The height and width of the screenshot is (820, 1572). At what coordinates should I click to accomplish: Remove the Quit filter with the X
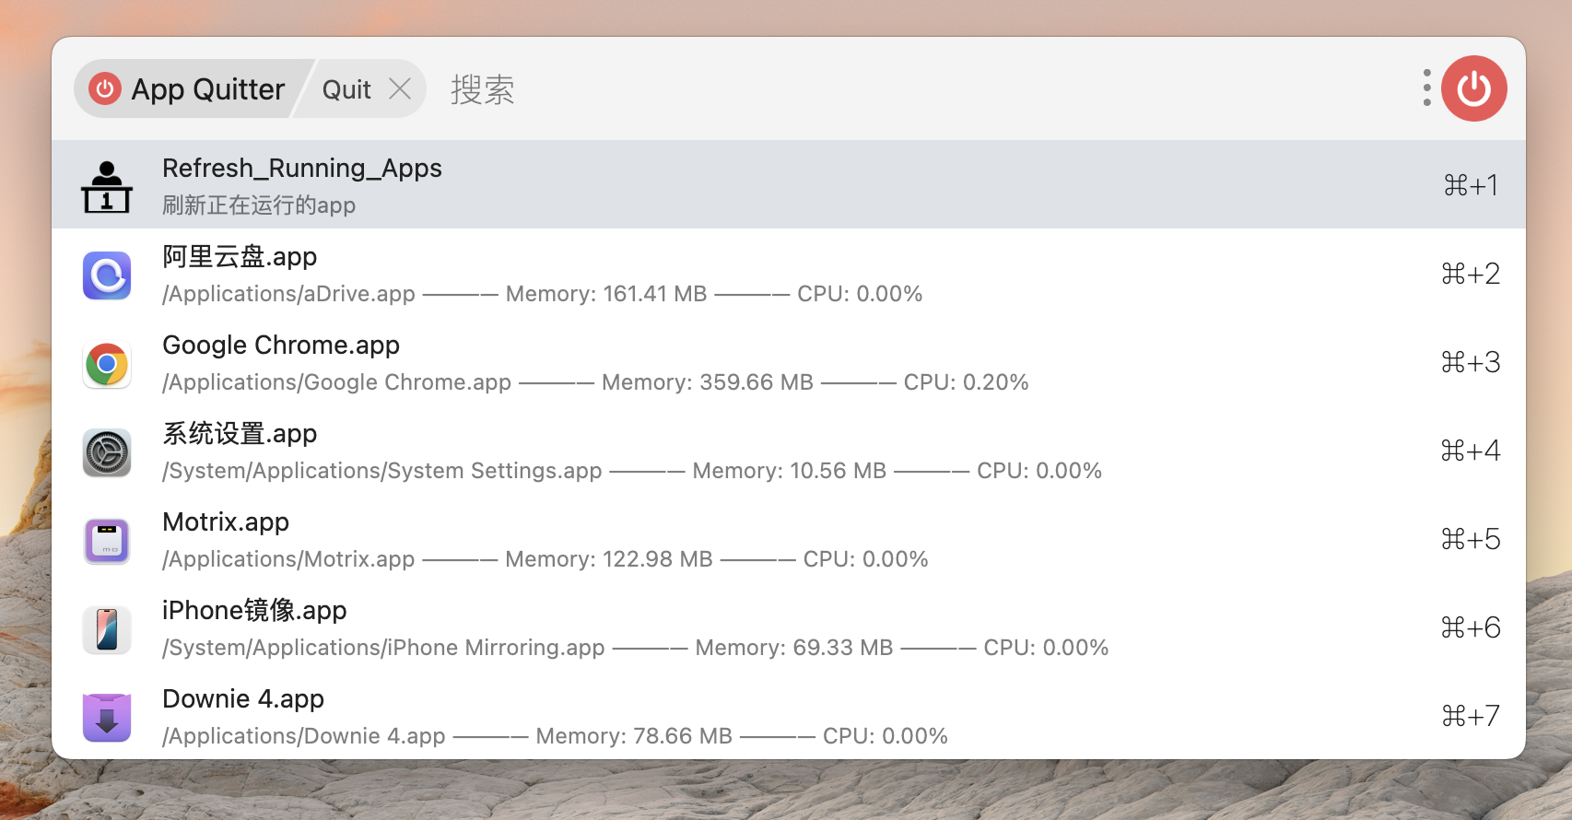(400, 88)
